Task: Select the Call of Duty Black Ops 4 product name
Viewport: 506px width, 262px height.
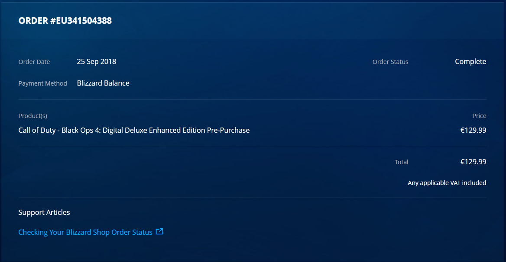Action: [x=134, y=130]
